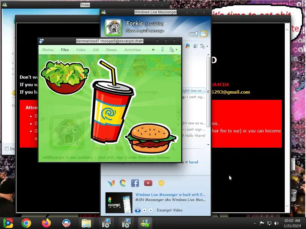Click the colorful cubes icon in Messenger toolbar
This screenshot has width=306, height=229.
[x=188, y=46]
